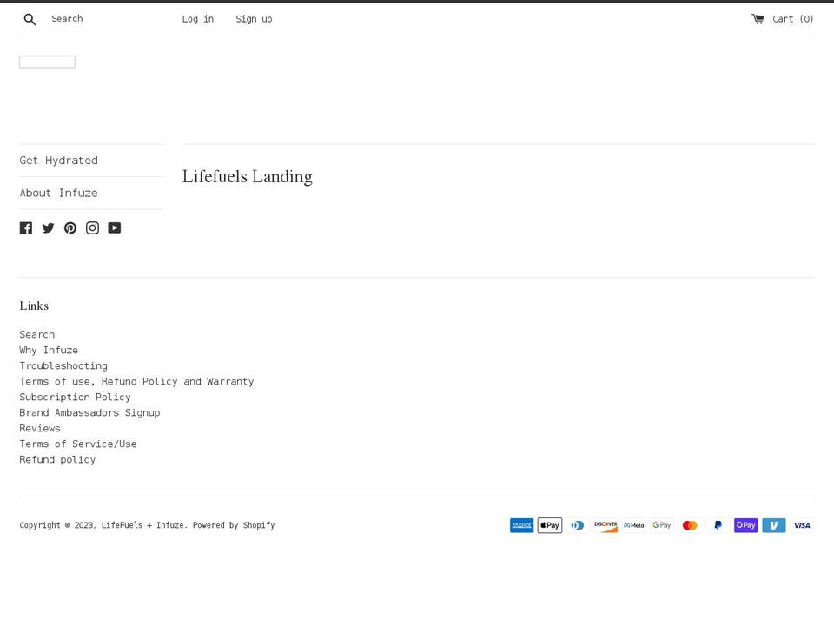Click the Links footer heading
This screenshot has height=625, width=834.
tap(34, 306)
